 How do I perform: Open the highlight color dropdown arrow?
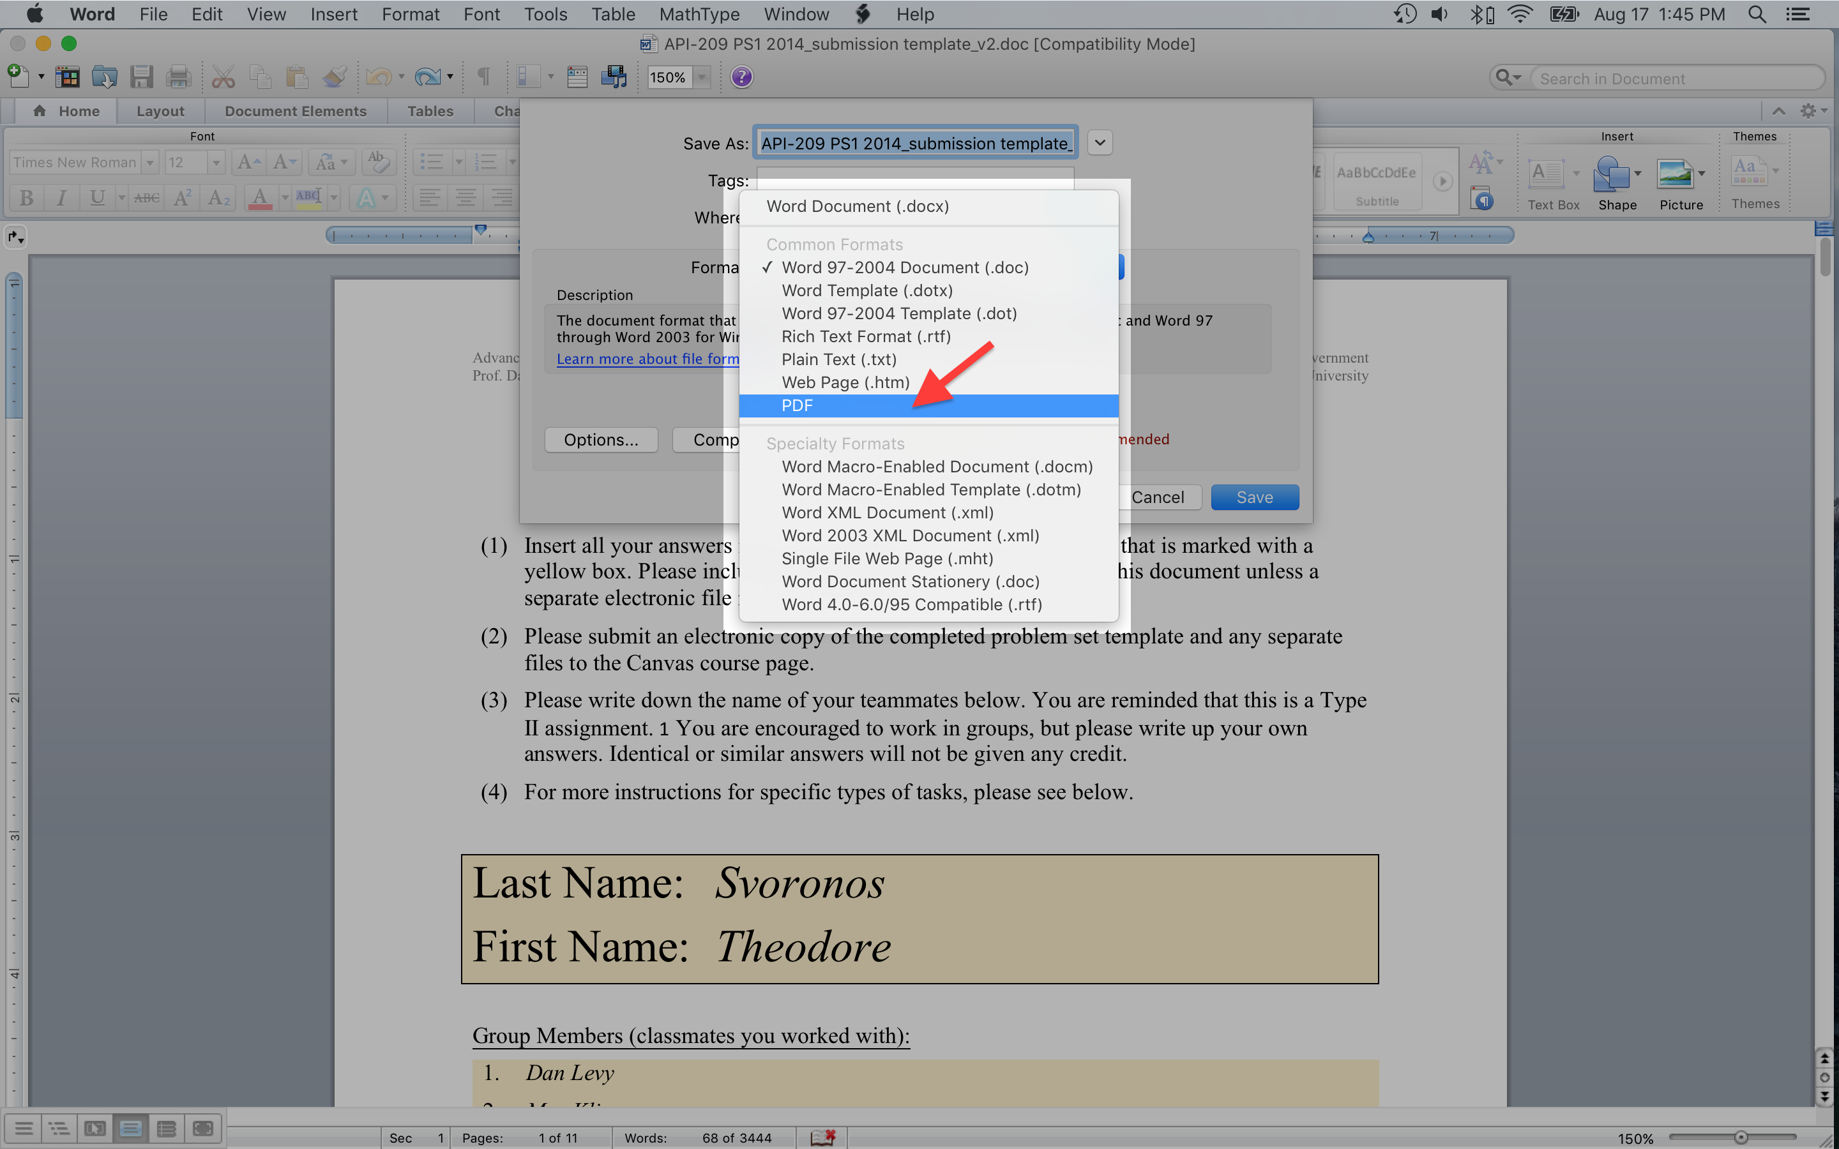(333, 199)
